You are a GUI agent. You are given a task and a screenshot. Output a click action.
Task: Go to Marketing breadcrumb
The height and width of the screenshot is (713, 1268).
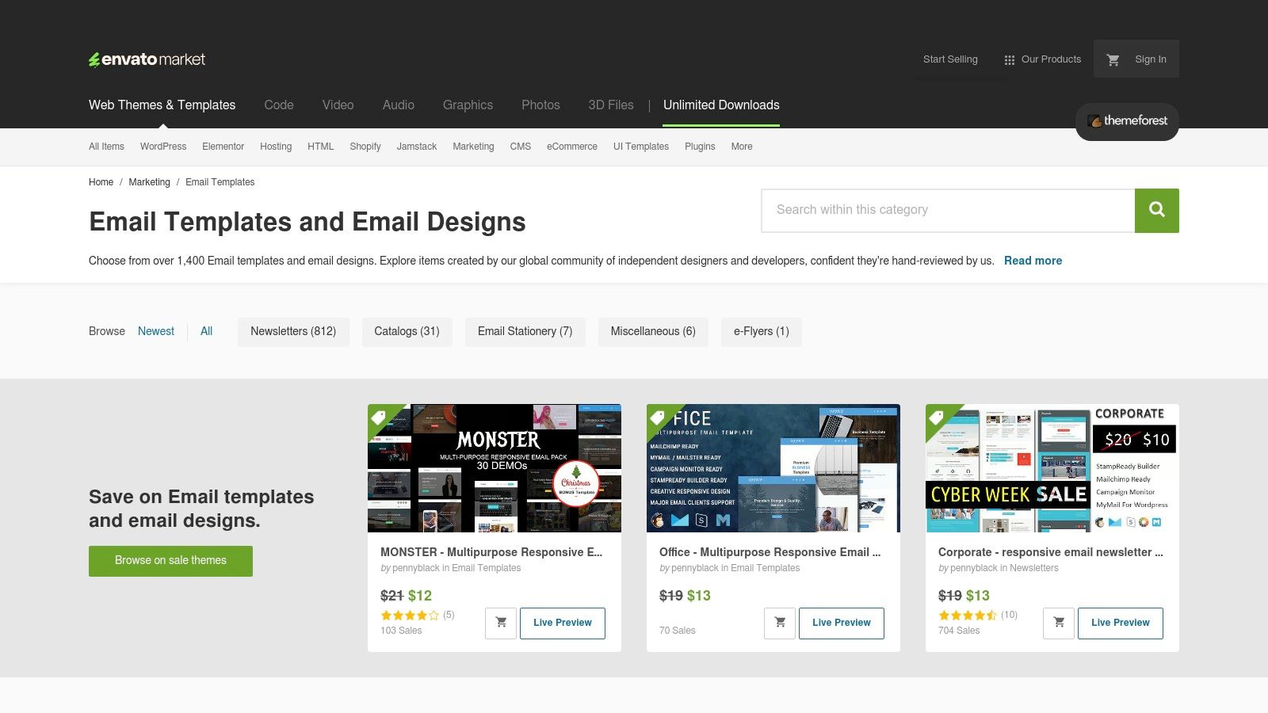tap(149, 182)
